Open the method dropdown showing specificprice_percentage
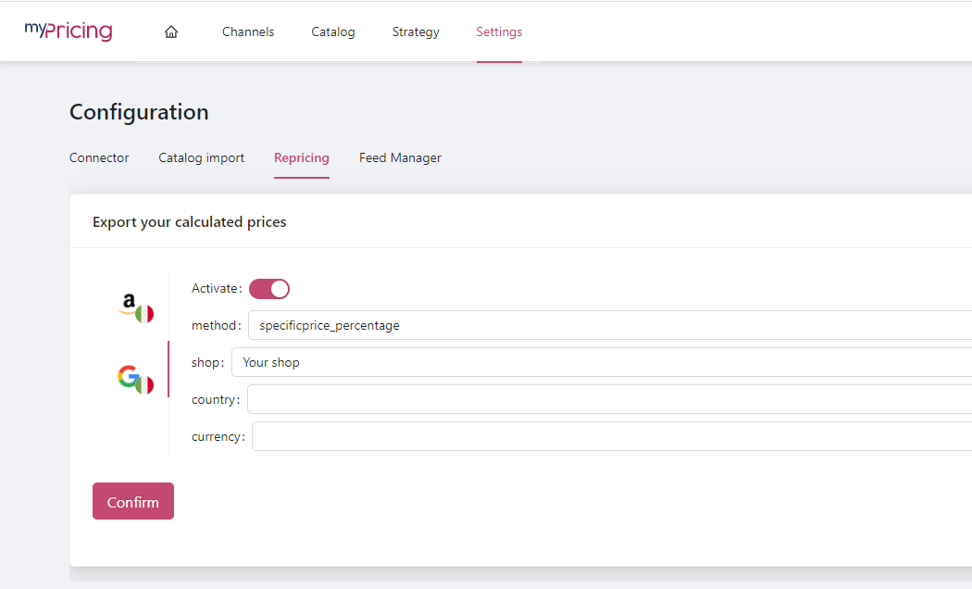972x589 pixels. [611, 325]
